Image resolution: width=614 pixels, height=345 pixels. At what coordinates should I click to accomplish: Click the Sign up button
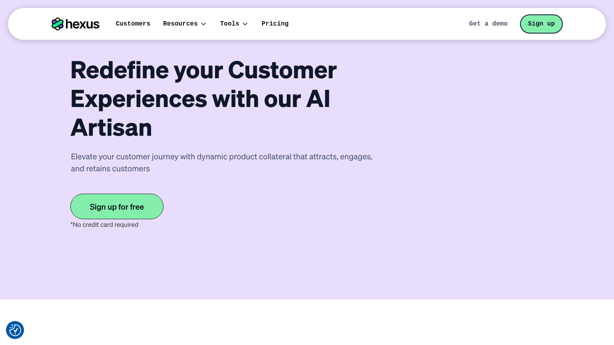(x=541, y=24)
